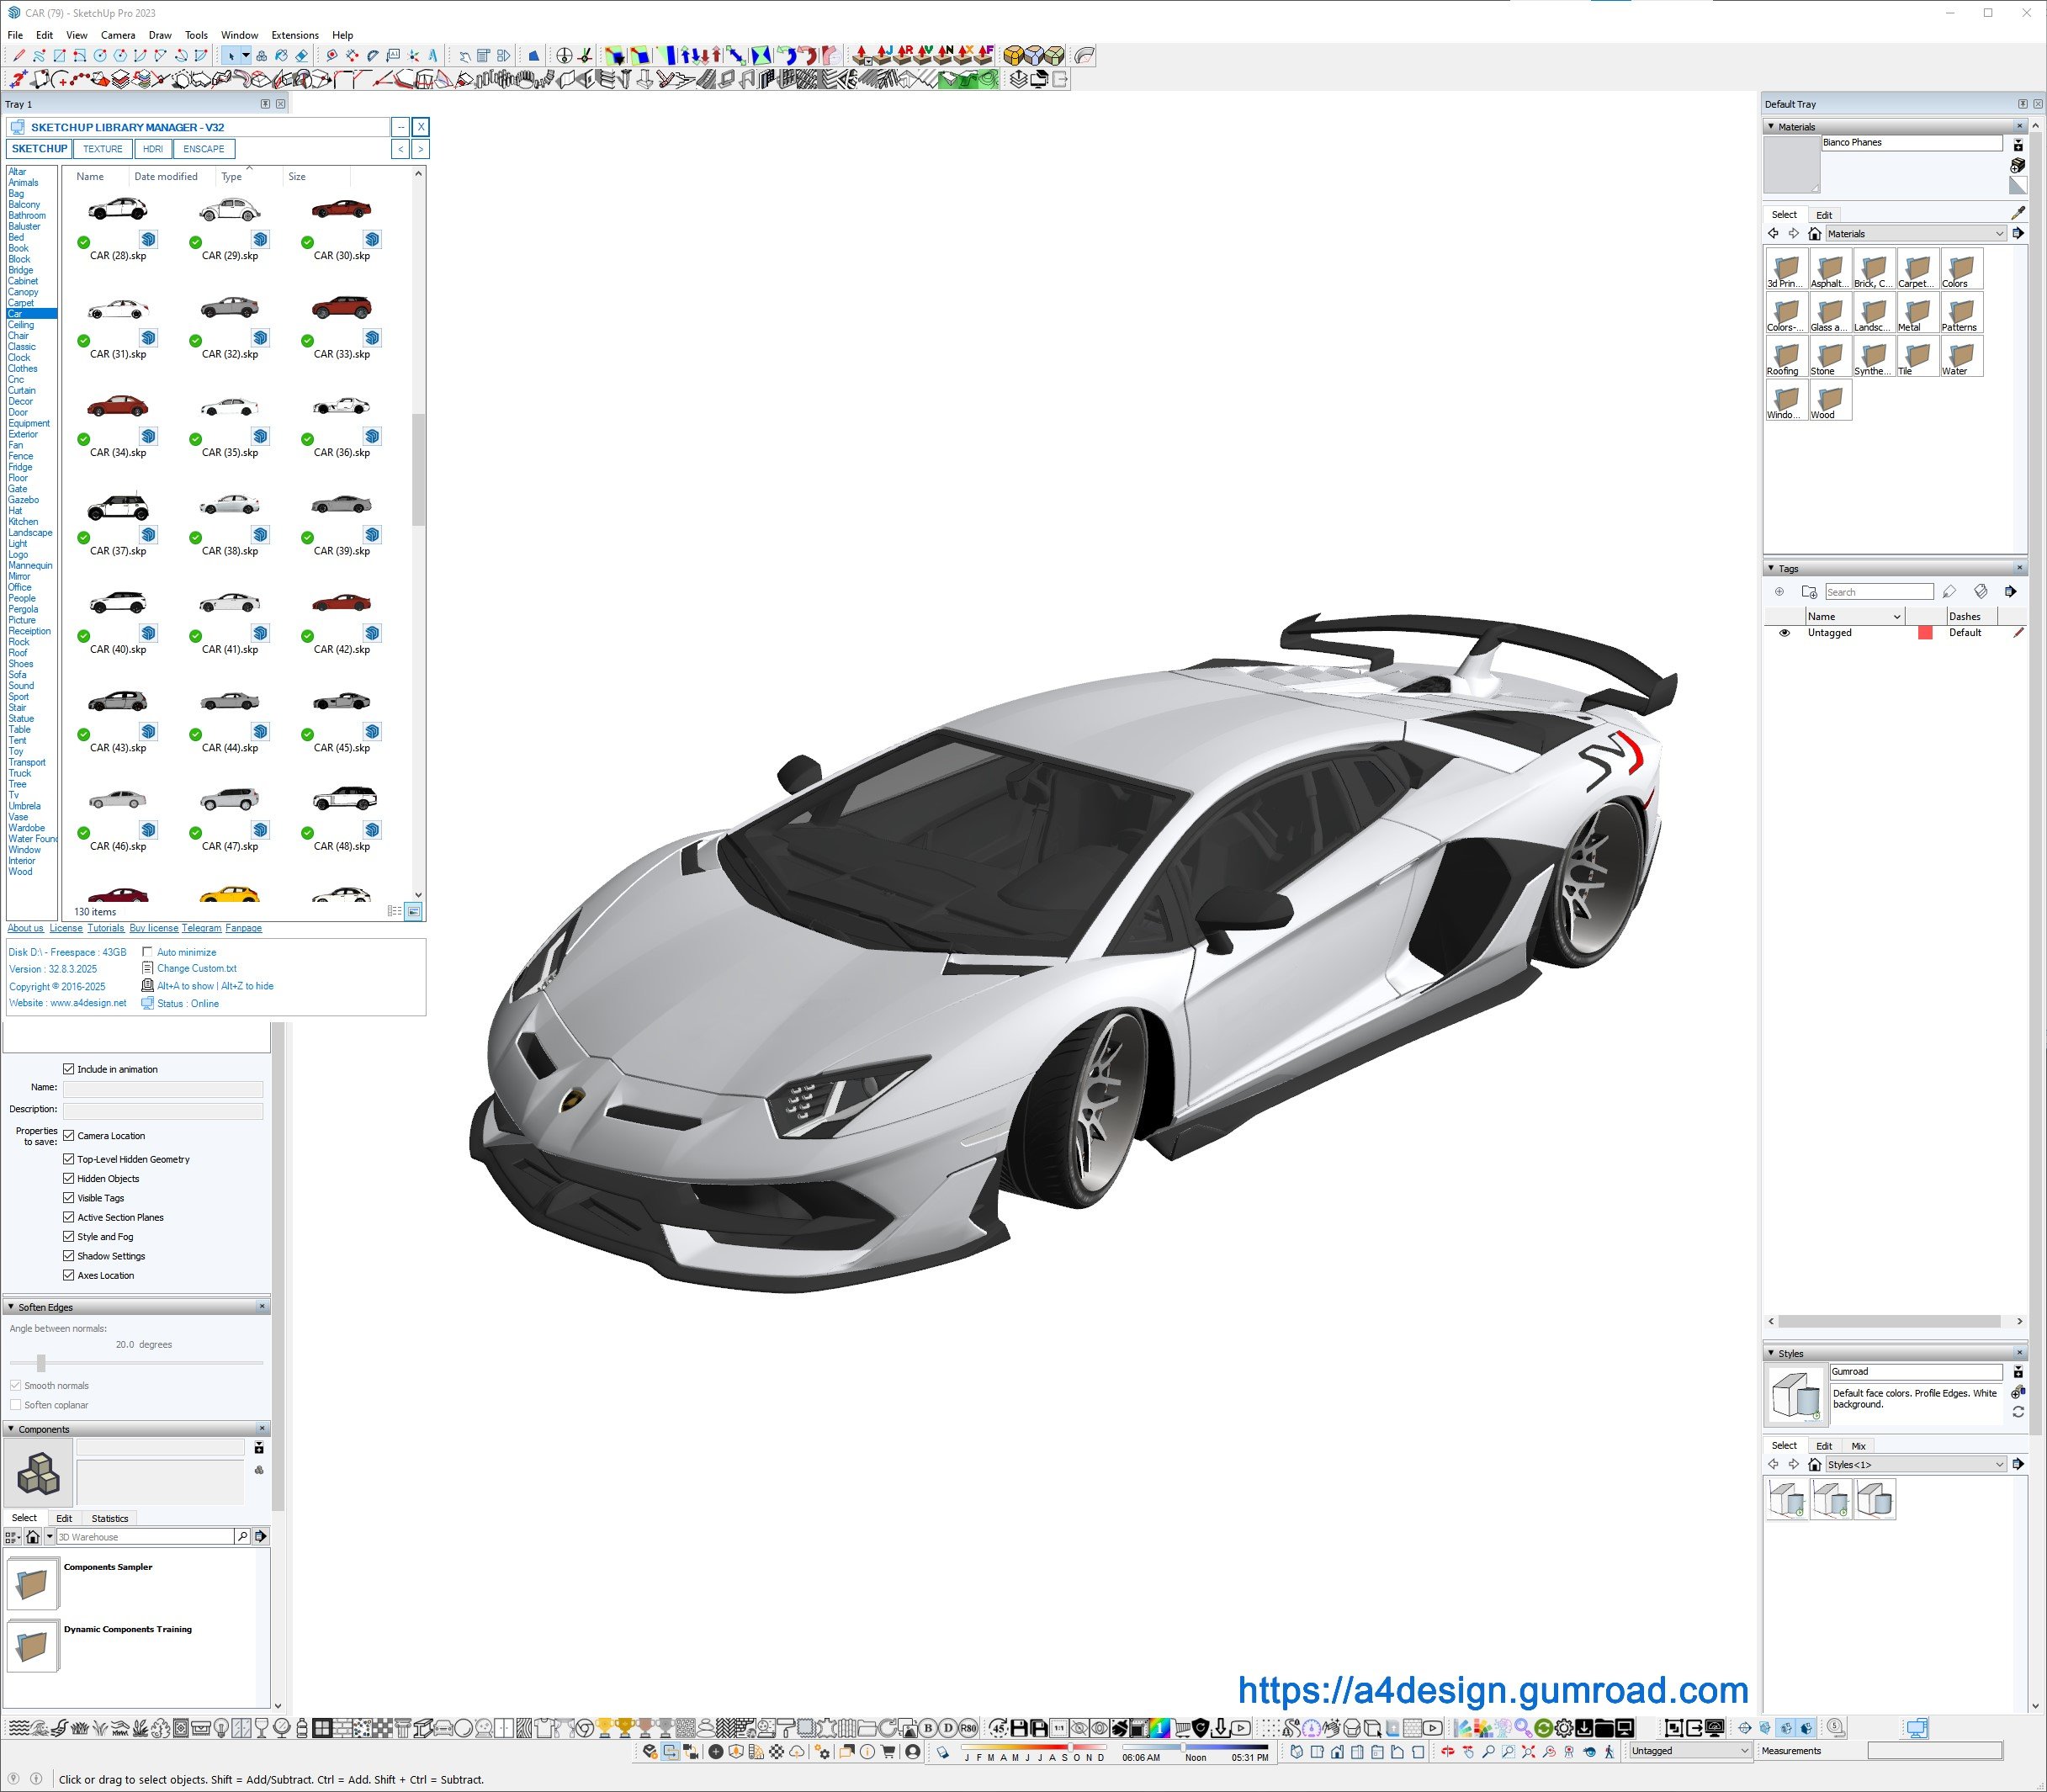
Task: Select the Line pencil tool
Action: pos(19,56)
